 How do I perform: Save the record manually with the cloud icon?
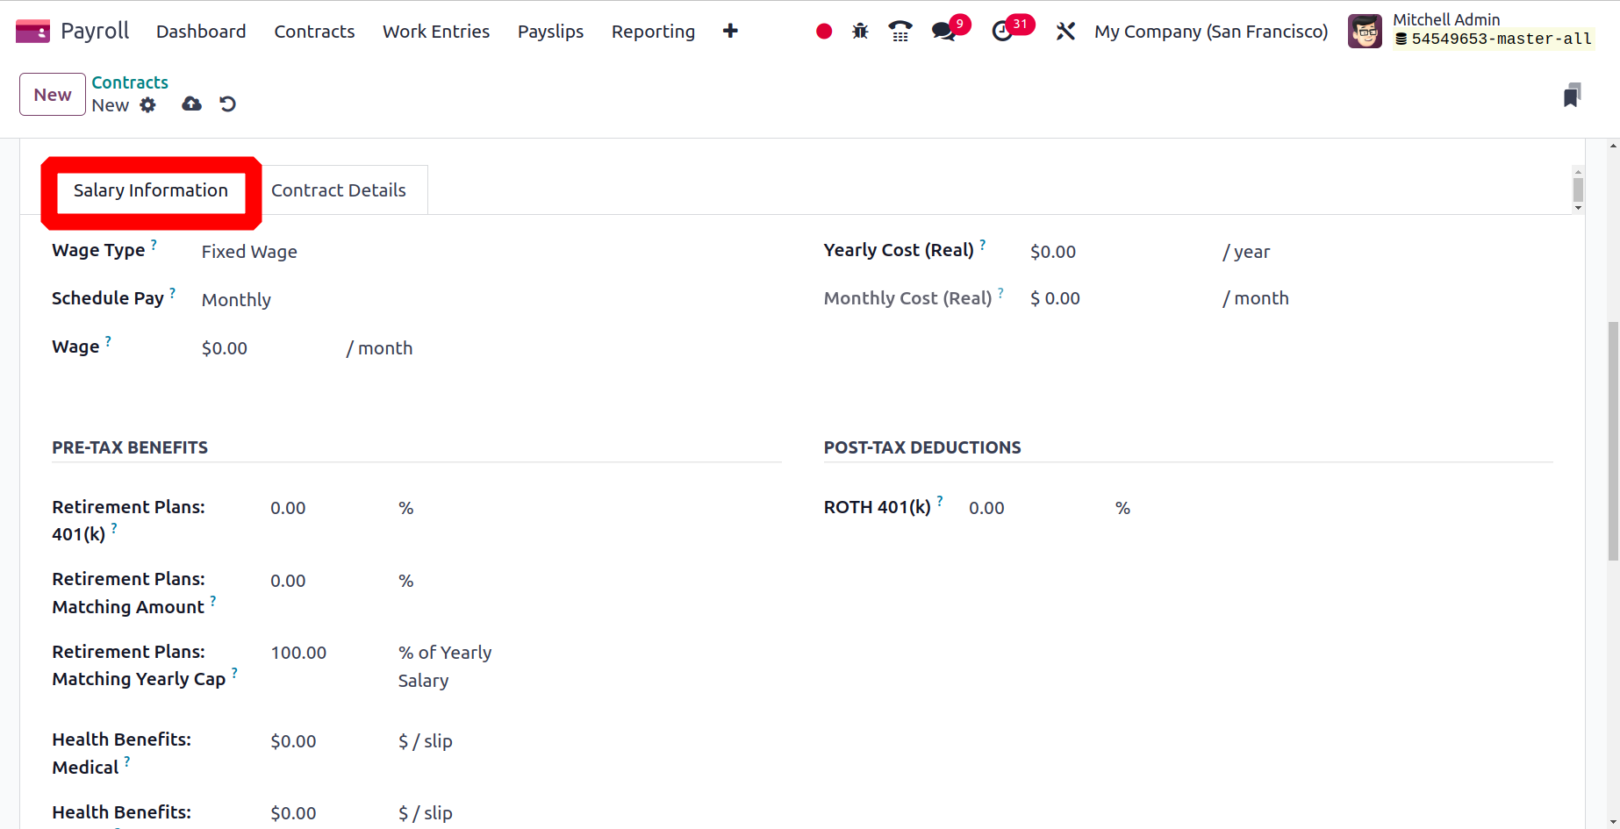(x=191, y=104)
